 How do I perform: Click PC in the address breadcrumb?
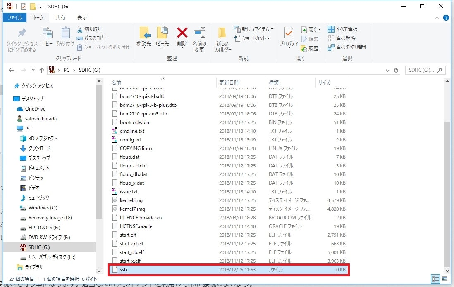(67, 70)
